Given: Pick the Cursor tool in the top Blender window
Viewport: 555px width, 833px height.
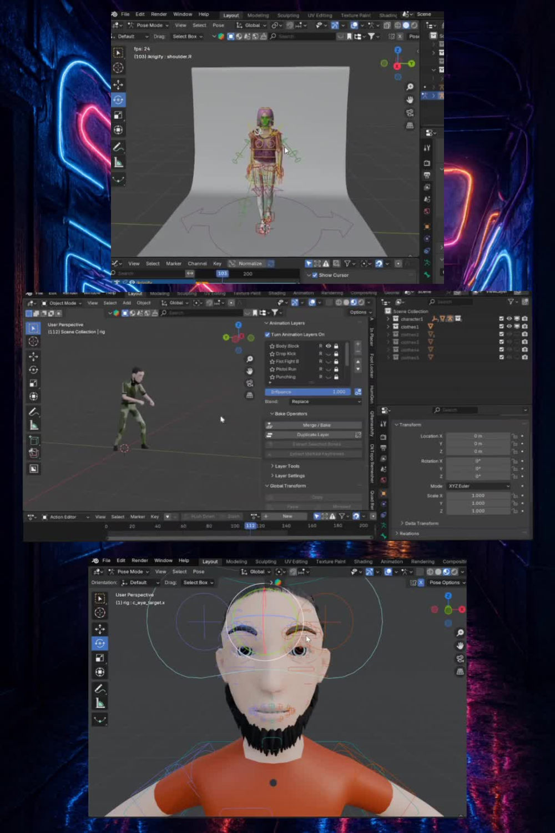Looking at the screenshot, I should [118, 68].
